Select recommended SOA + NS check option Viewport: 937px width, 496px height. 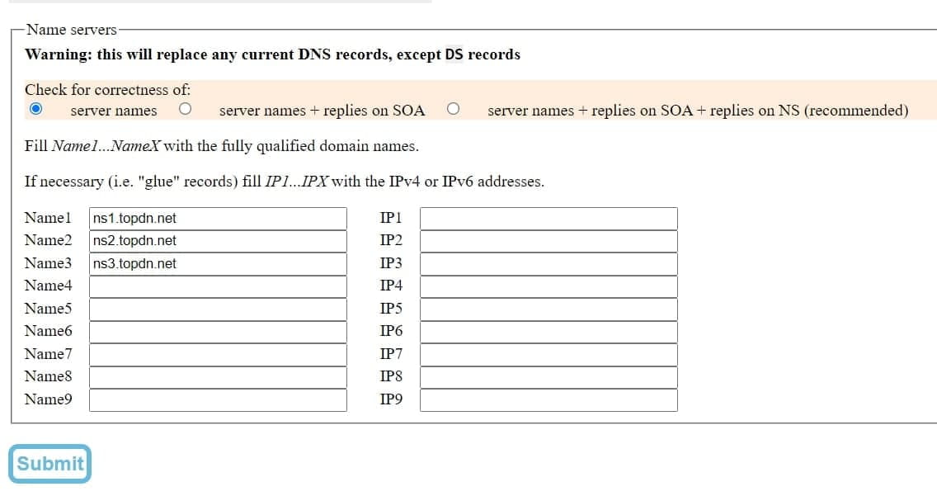pos(454,109)
